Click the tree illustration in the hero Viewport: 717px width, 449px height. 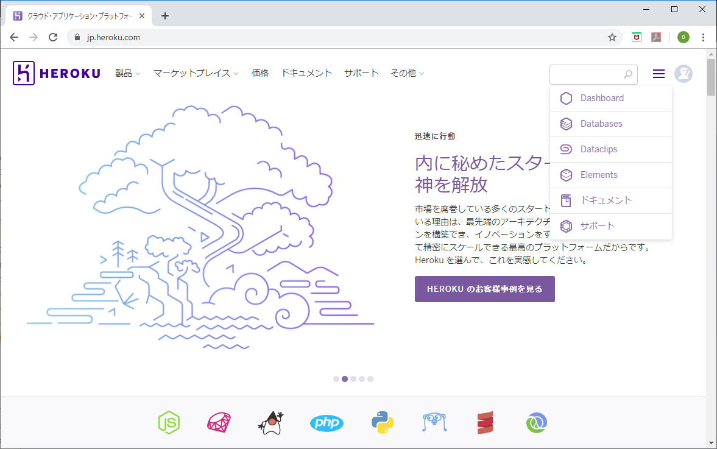coord(200,227)
